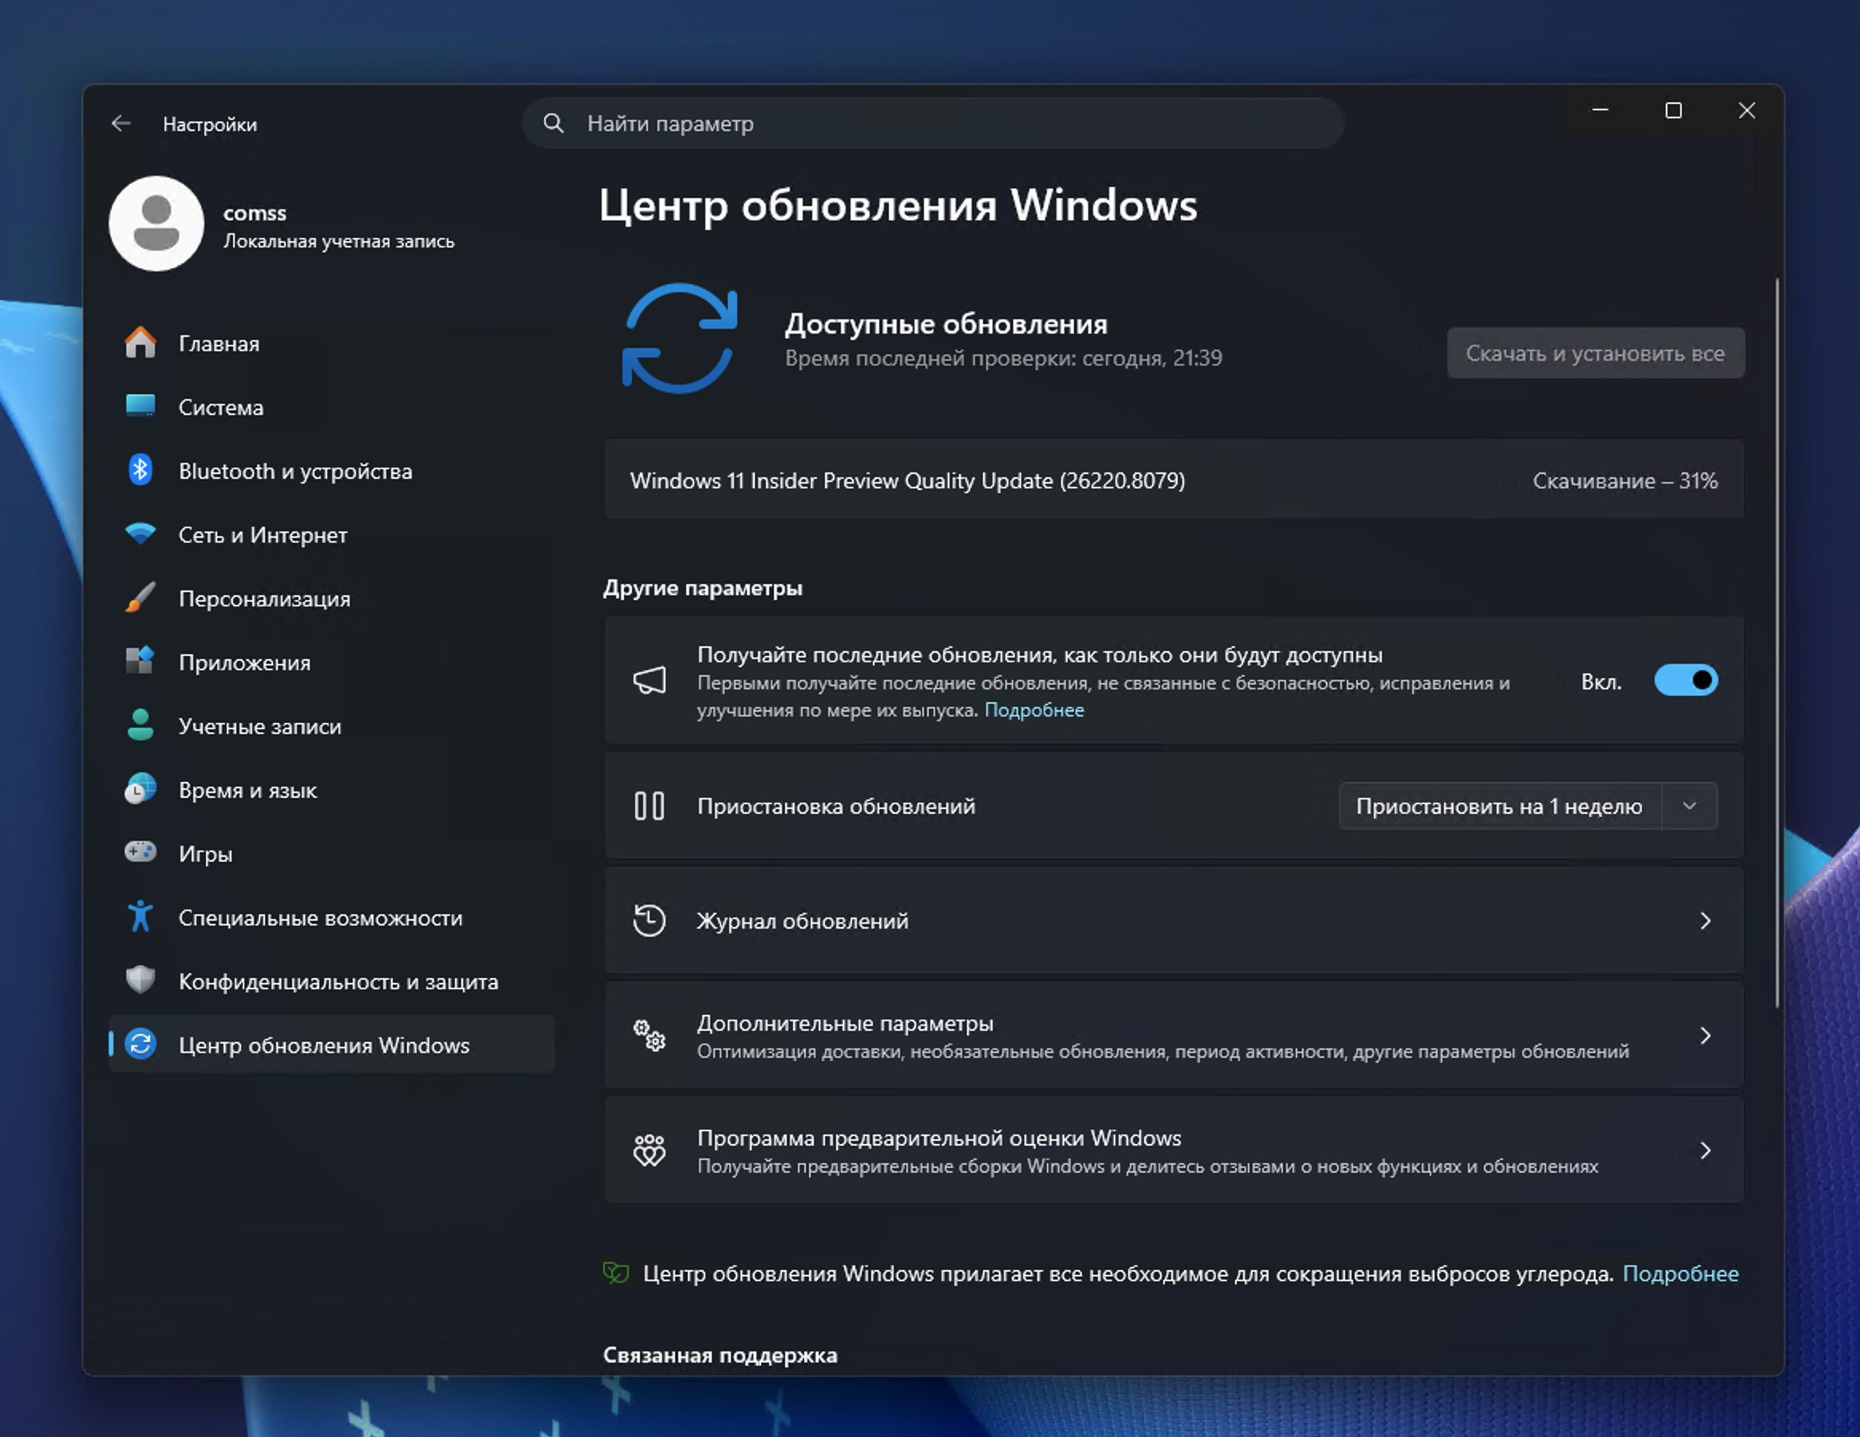Click the Главная home icon
The height and width of the screenshot is (1437, 1860).
(x=140, y=343)
